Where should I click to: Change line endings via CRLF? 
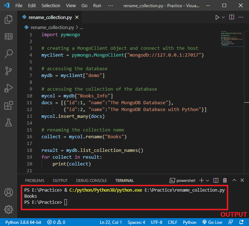(172, 222)
